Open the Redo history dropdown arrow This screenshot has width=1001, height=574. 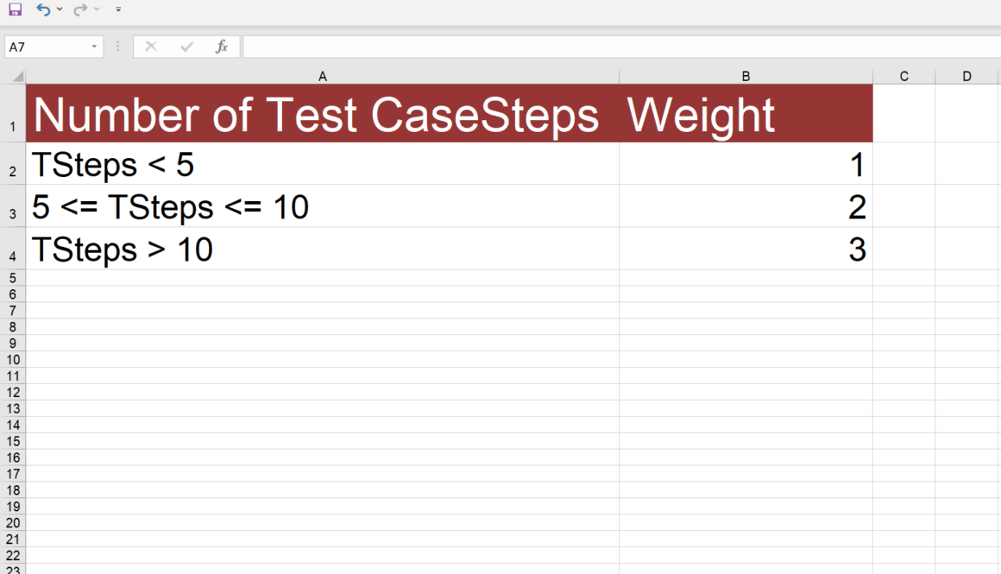[x=97, y=9]
